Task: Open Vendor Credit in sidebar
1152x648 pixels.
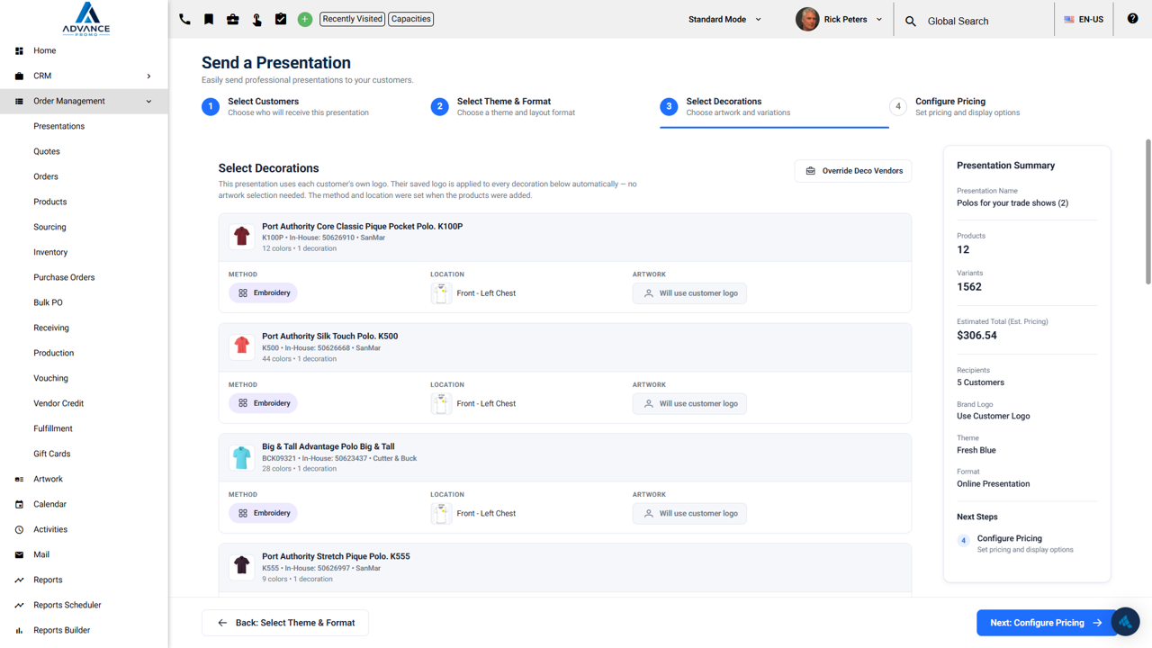Action: click(x=58, y=403)
